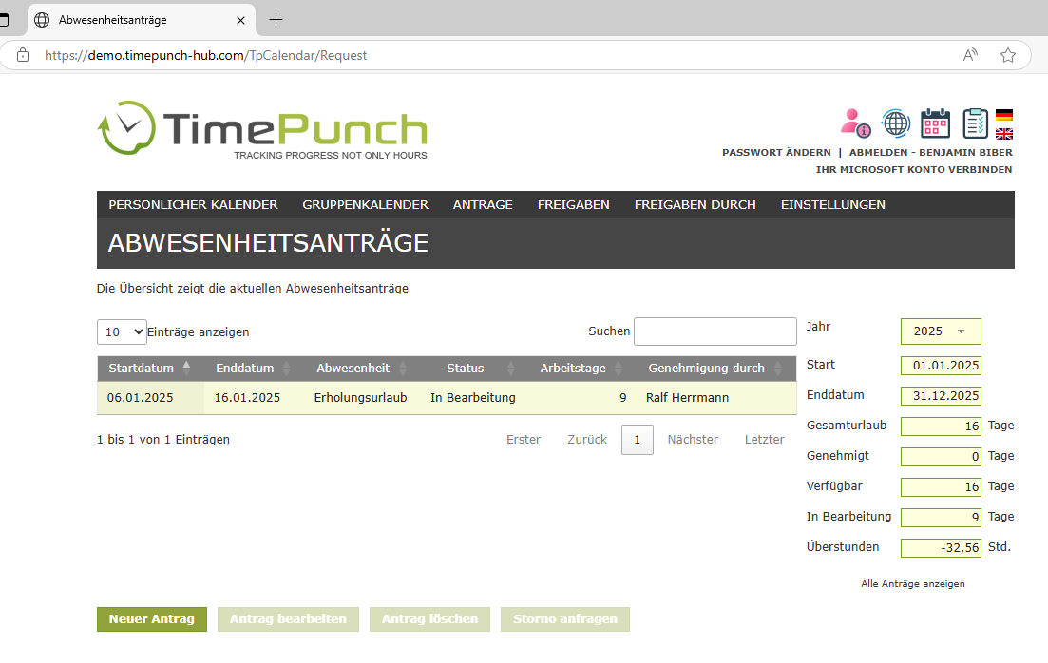The image size is (1048, 663).
Task: Expand the Jahr 2025 dropdown
Action: [x=940, y=331]
